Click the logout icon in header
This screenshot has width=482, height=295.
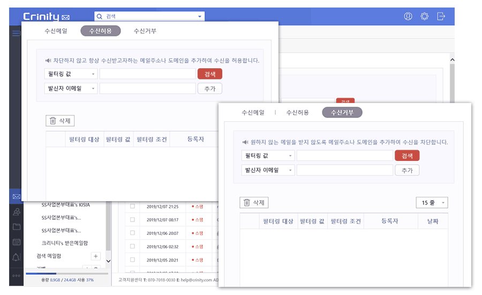click(x=441, y=16)
